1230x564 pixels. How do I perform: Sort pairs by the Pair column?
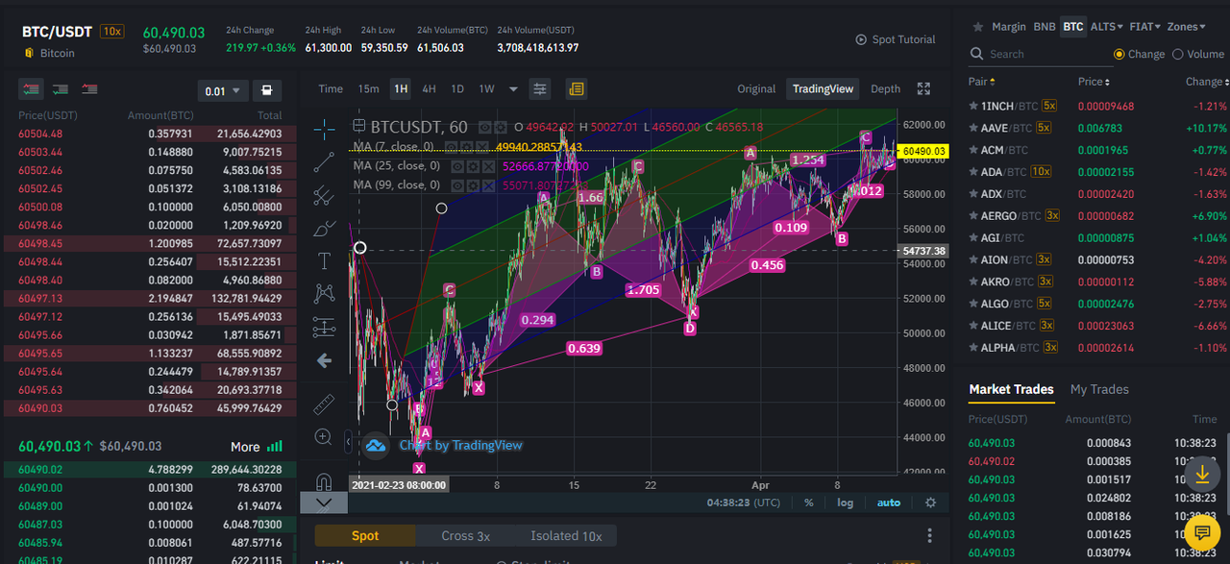click(982, 82)
